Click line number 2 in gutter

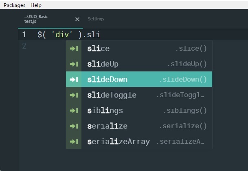pyautogui.click(x=24, y=46)
